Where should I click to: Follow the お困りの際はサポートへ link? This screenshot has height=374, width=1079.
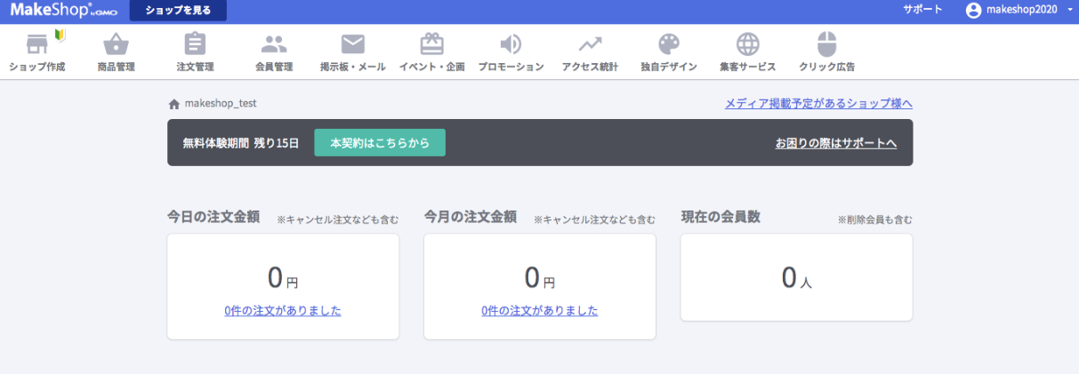[835, 143]
